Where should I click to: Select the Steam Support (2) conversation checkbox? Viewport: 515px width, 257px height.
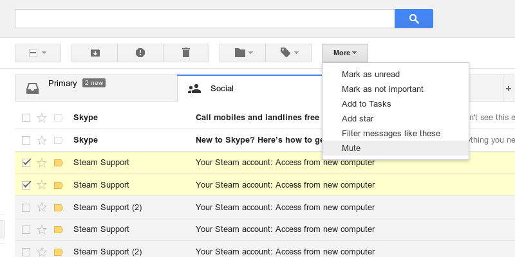click(26, 208)
